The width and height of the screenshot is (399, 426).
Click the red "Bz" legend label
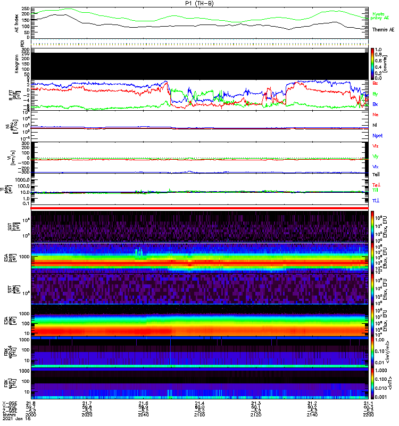coord(375,83)
